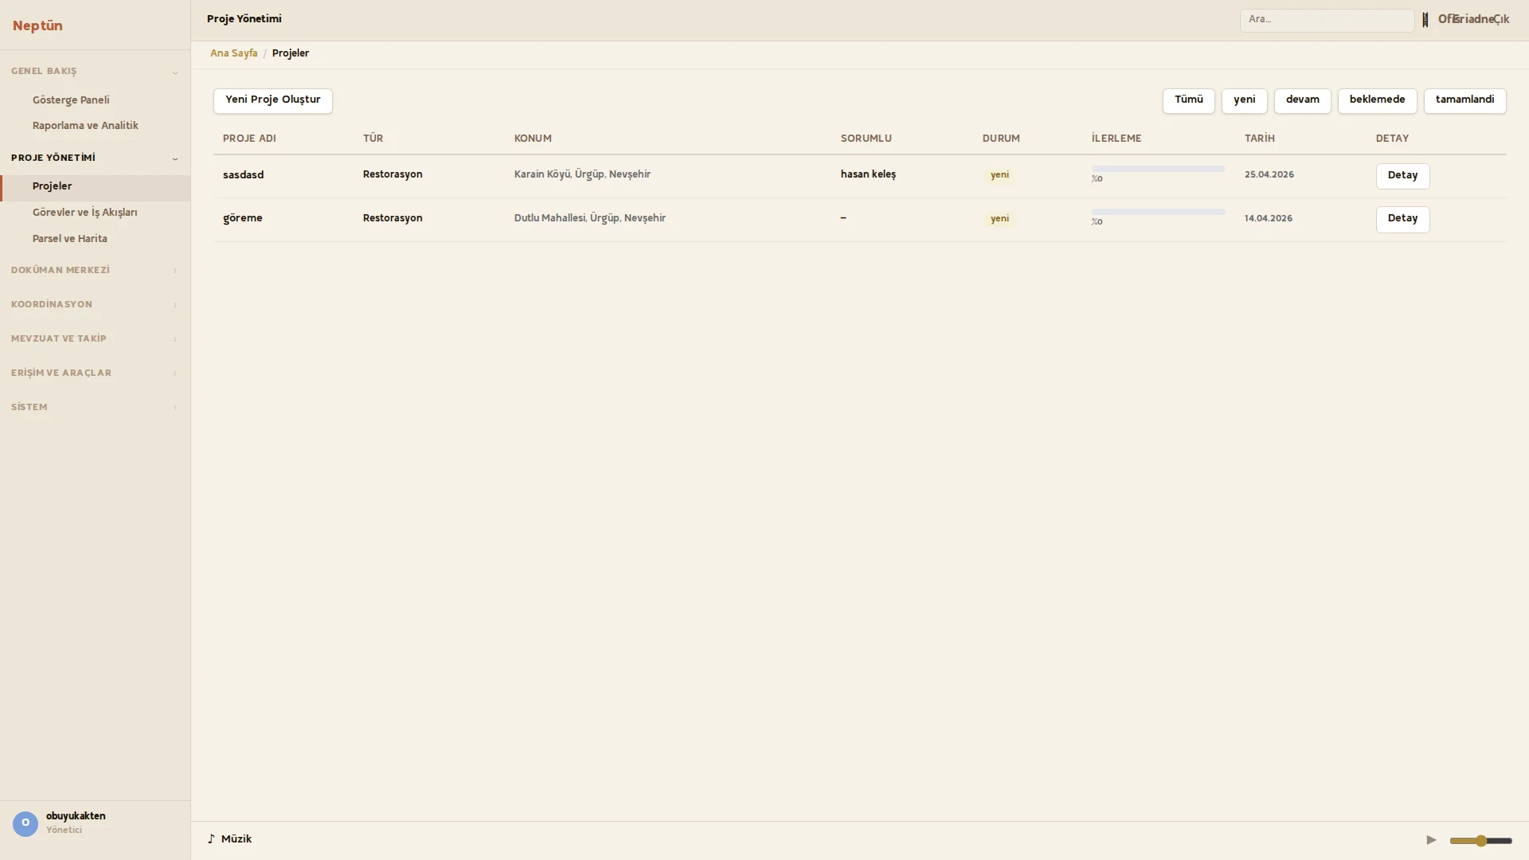Screen dimensions: 1529x860
Task: Click the responsible person hasan keleş
Action: pyautogui.click(x=868, y=174)
